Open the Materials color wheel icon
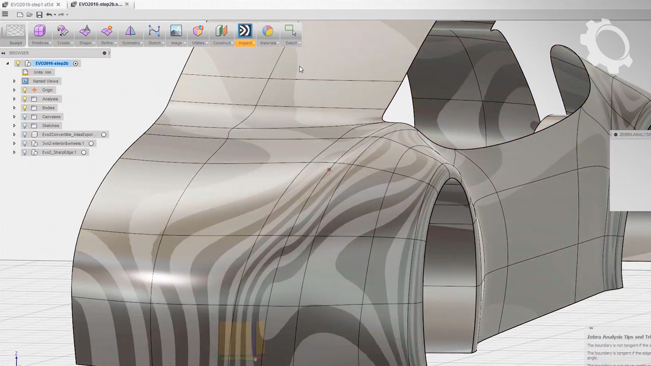The width and height of the screenshot is (651, 366). point(268,32)
